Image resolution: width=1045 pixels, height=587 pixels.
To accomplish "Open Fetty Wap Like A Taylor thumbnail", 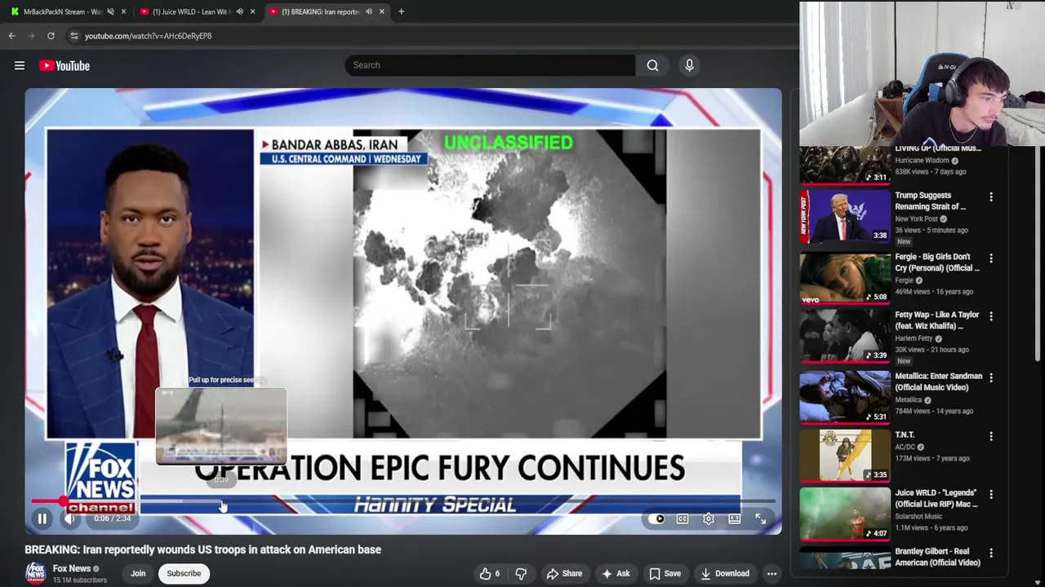I will [845, 336].
